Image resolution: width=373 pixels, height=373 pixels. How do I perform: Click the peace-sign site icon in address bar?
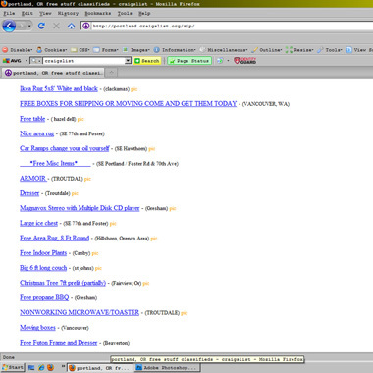(85, 26)
